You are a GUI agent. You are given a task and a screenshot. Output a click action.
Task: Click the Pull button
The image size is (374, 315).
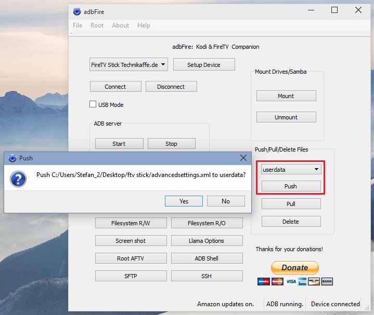coord(291,204)
